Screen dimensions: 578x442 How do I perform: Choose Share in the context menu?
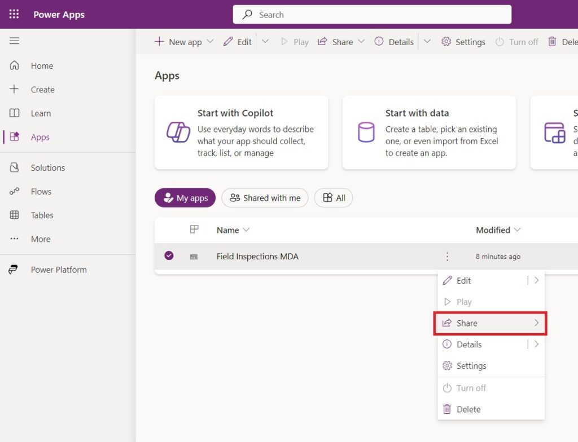[491, 323]
